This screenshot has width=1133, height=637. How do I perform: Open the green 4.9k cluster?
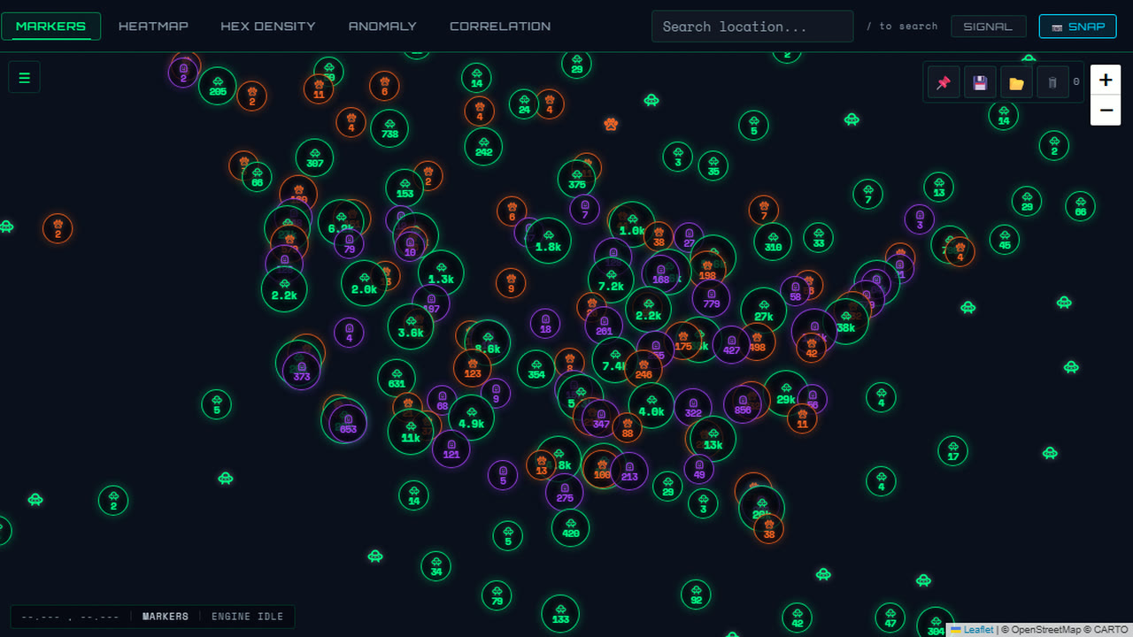point(471,418)
